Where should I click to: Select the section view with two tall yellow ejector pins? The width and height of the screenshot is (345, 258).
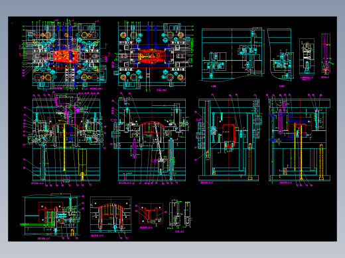[300, 140]
